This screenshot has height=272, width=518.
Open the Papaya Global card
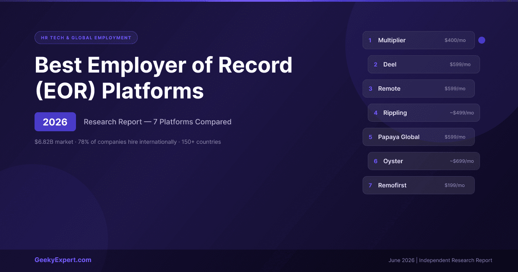419,137
